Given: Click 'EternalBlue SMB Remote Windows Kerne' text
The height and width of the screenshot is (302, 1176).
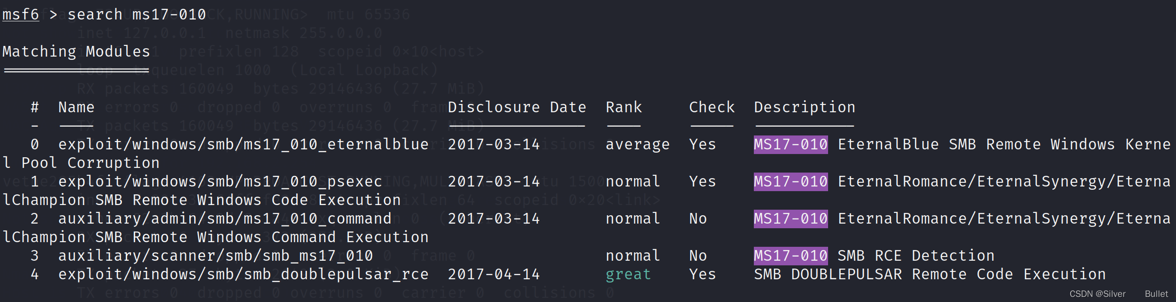Looking at the screenshot, I should click(1004, 144).
